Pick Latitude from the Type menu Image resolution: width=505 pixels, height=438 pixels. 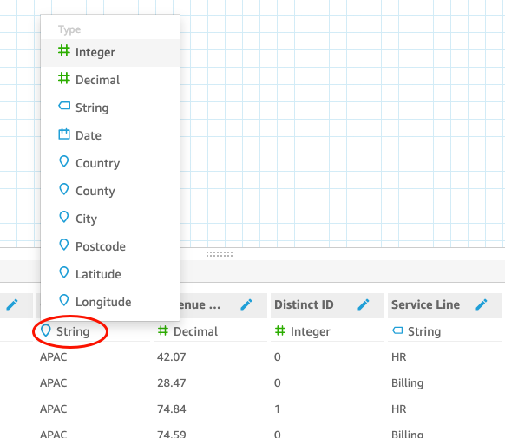110,274
